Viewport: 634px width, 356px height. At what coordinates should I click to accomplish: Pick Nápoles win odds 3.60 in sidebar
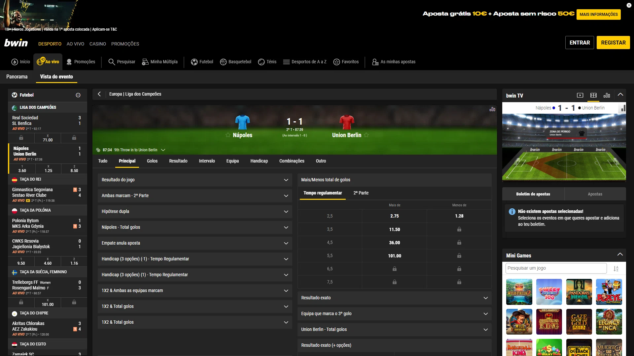pyautogui.click(x=22, y=169)
